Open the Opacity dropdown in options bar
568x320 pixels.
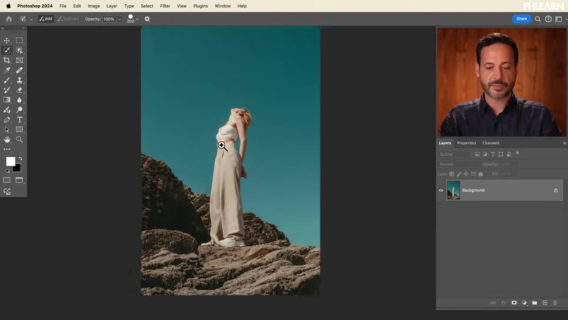coord(119,19)
